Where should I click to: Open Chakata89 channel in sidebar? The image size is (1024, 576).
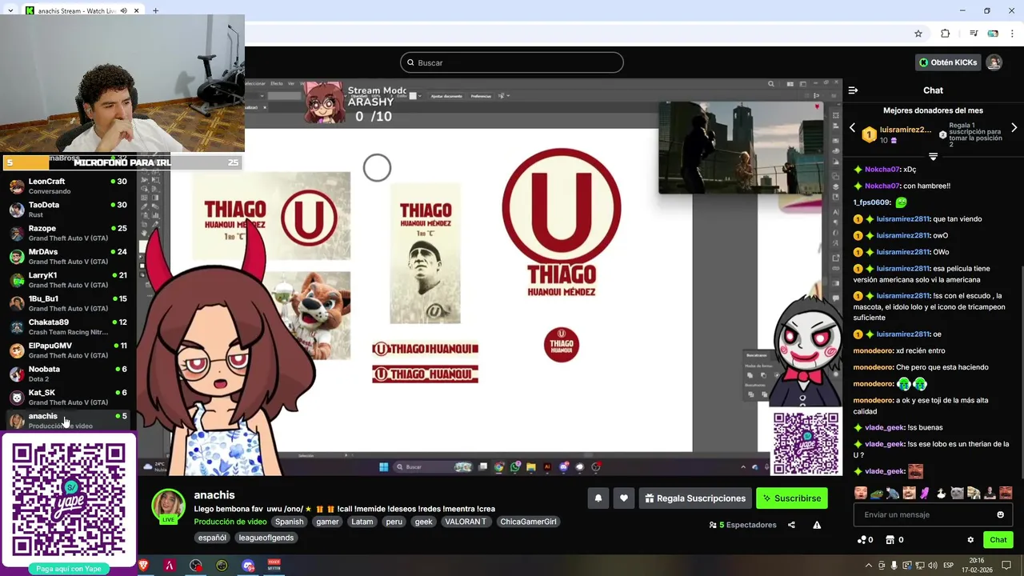[x=68, y=326]
